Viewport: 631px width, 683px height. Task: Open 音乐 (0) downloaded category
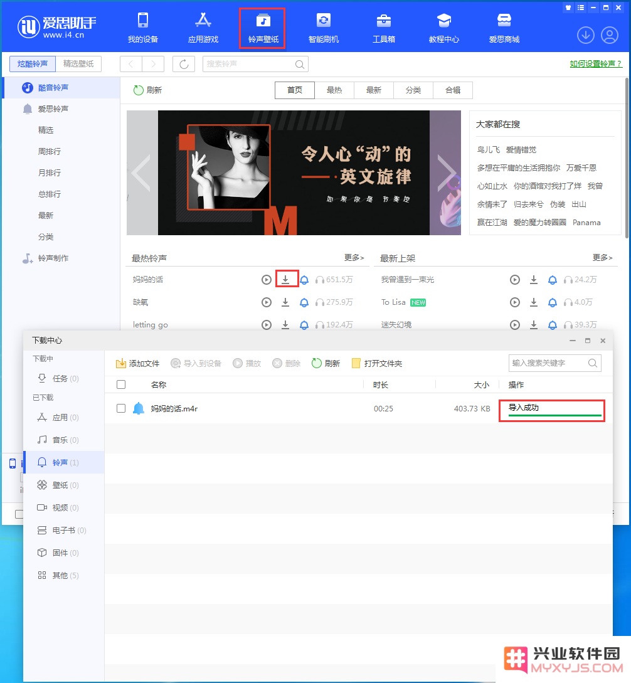[64, 440]
